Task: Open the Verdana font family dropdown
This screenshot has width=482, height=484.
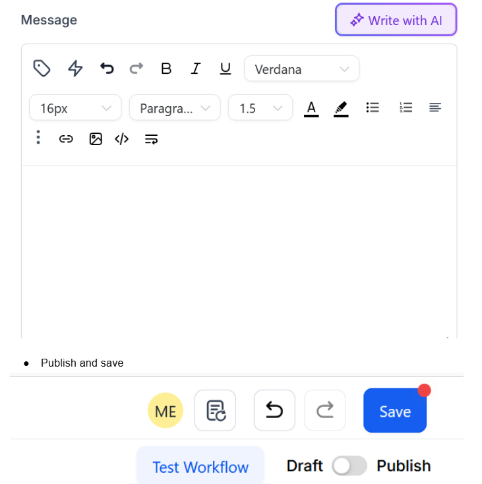Action: (301, 69)
